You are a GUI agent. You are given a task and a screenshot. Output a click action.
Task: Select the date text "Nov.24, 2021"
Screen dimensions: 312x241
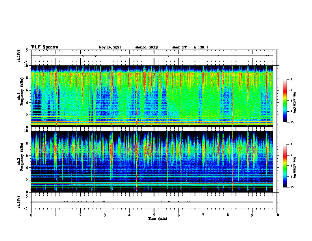[x=110, y=47]
